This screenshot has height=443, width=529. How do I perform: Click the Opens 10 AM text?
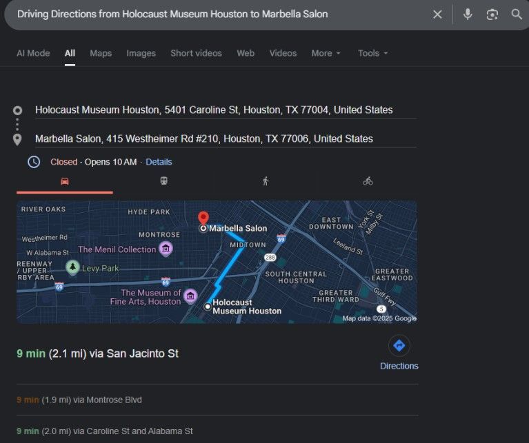pos(110,162)
